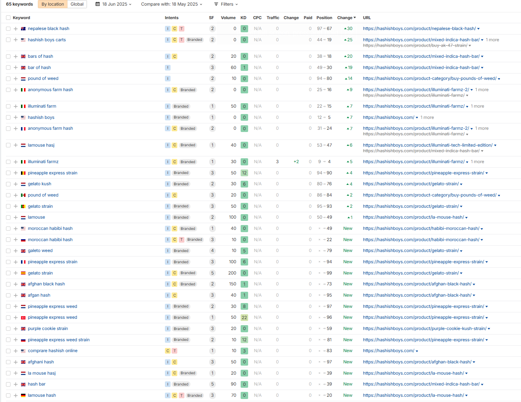Open the keyword link pineapple express weed strain

58,340
